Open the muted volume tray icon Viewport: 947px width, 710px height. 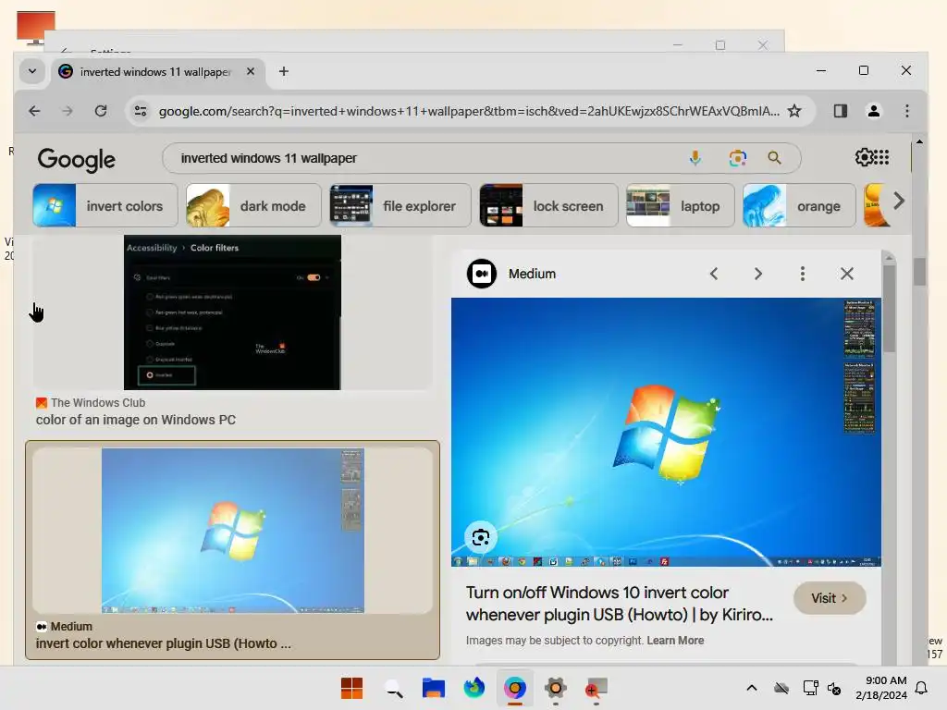point(834,688)
